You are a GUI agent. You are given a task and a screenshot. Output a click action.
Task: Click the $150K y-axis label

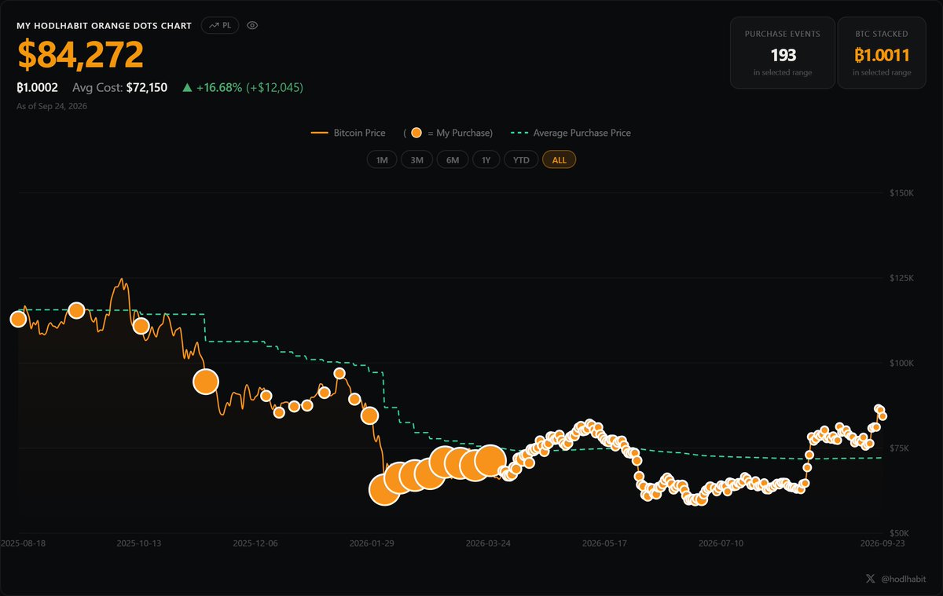[901, 193]
